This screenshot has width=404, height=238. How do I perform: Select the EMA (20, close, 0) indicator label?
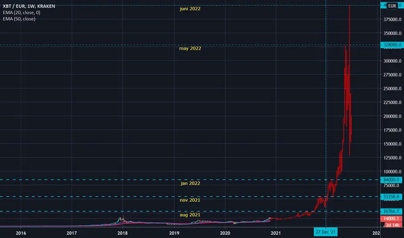(22, 13)
